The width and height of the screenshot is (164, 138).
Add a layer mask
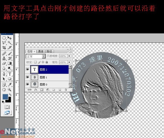pyautogui.click(x=42, y=90)
